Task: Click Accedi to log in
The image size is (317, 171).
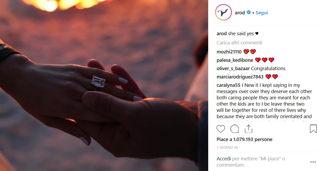Action: (224, 158)
